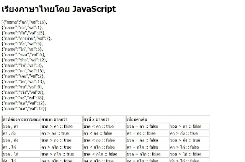Screen dimensions: 245x162
Task: Click the heading เรียงภาษาไทยโดย JavaScript
Action: 59,9
